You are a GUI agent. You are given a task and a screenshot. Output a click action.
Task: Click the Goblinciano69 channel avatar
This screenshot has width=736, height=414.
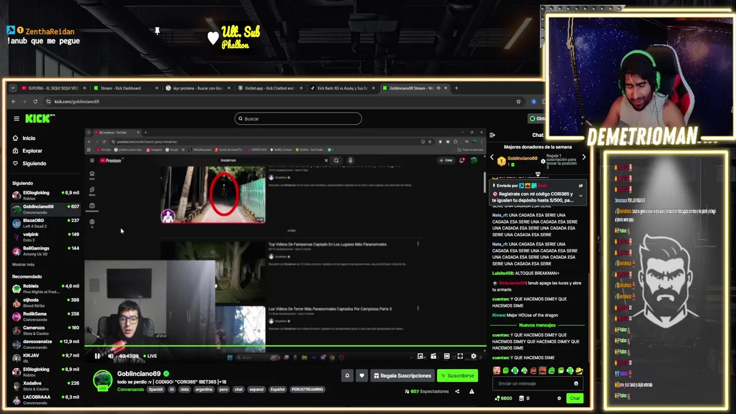pos(103,379)
